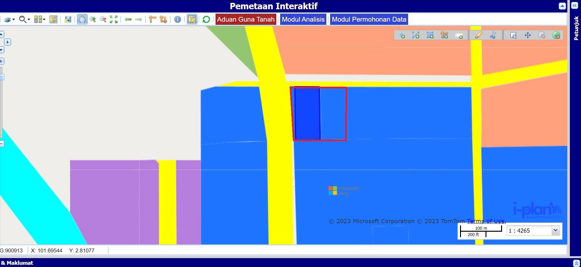Select the identify info tool

(x=178, y=19)
